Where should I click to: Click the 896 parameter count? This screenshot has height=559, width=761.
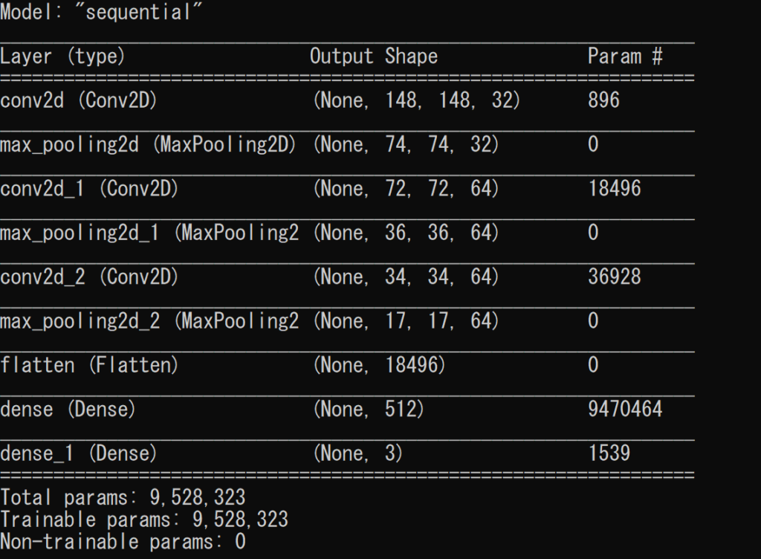(603, 100)
